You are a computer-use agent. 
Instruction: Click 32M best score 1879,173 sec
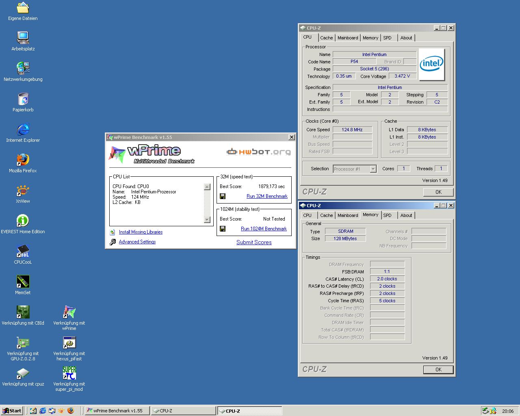click(271, 186)
